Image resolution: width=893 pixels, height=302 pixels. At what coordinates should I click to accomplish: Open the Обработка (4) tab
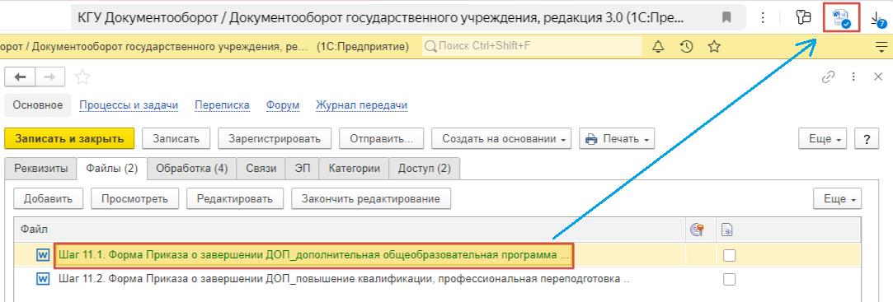(192, 169)
